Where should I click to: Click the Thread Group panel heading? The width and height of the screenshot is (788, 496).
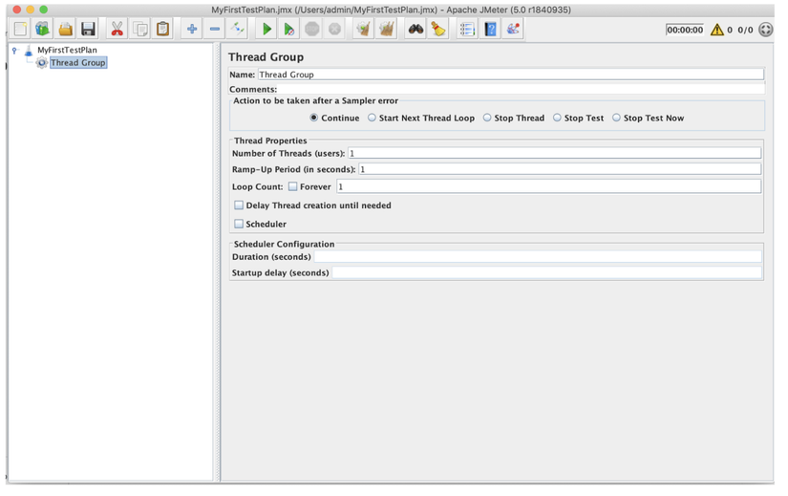click(266, 56)
